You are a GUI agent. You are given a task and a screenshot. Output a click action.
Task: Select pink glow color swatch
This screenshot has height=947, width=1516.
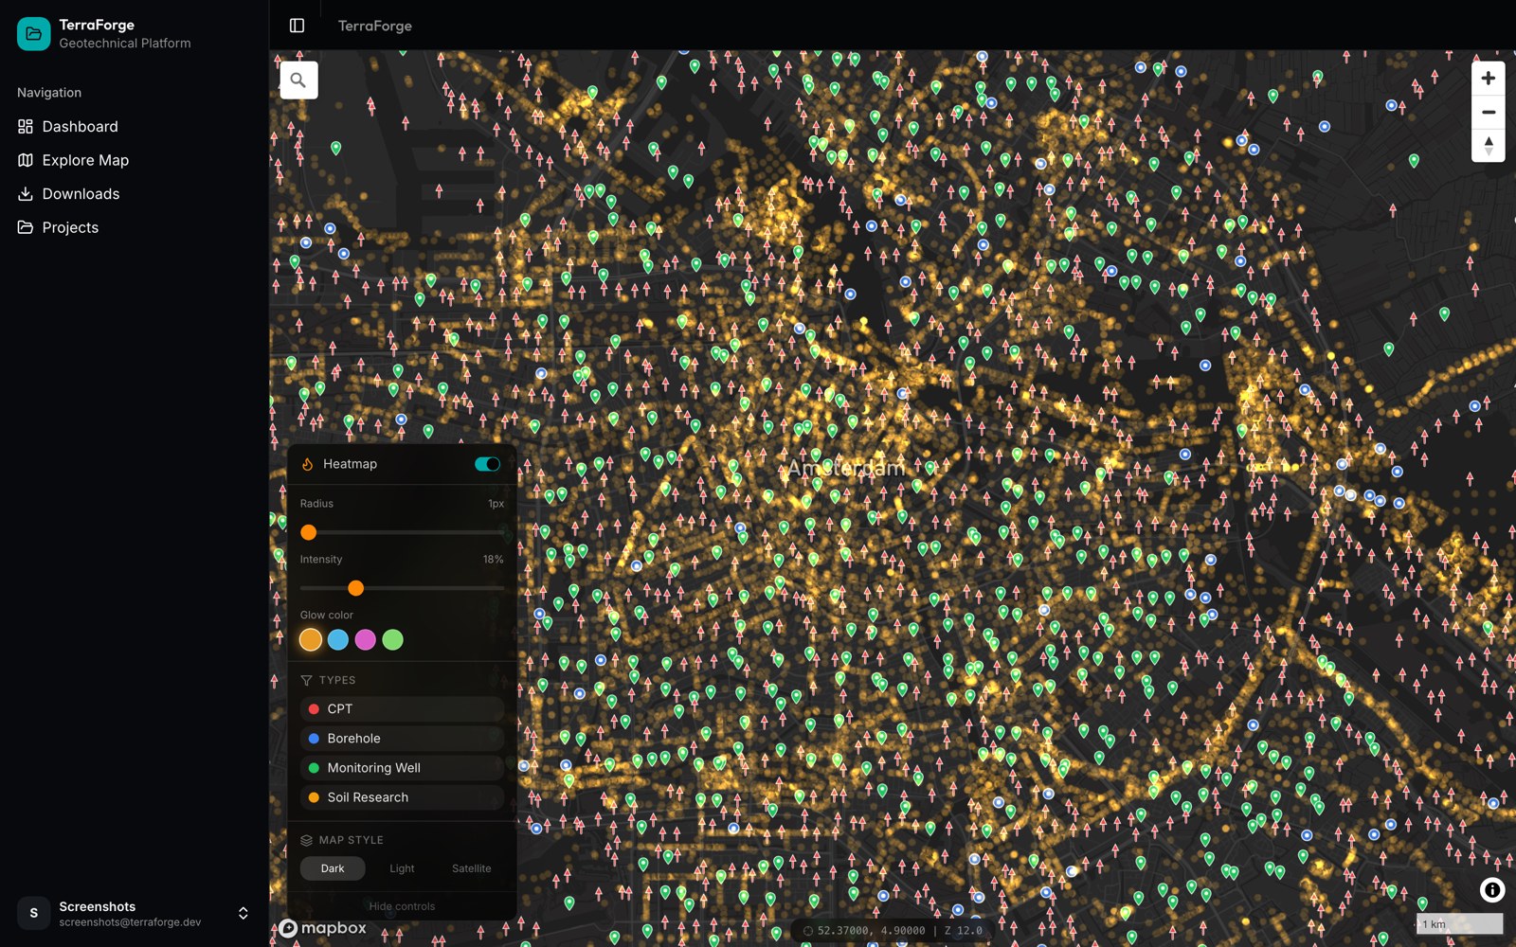click(x=366, y=640)
